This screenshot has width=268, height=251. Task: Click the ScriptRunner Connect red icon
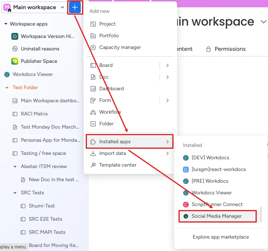click(186, 205)
